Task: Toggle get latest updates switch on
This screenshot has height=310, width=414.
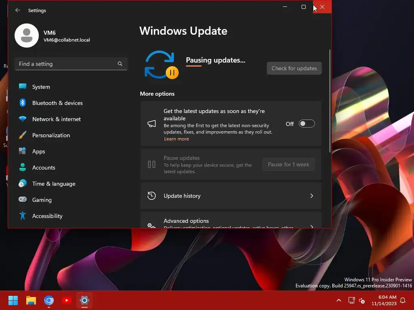Action: pos(306,124)
